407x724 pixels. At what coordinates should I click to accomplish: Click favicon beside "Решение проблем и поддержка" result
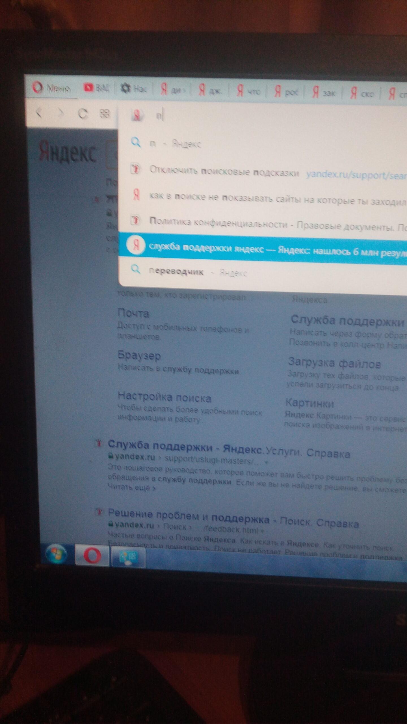point(99,512)
